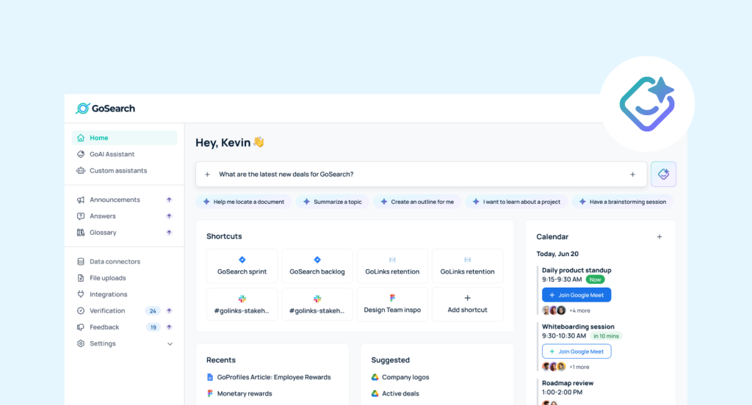Click the GoSearch logo in header
The width and height of the screenshot is (752, 405).
click(105, 109)
